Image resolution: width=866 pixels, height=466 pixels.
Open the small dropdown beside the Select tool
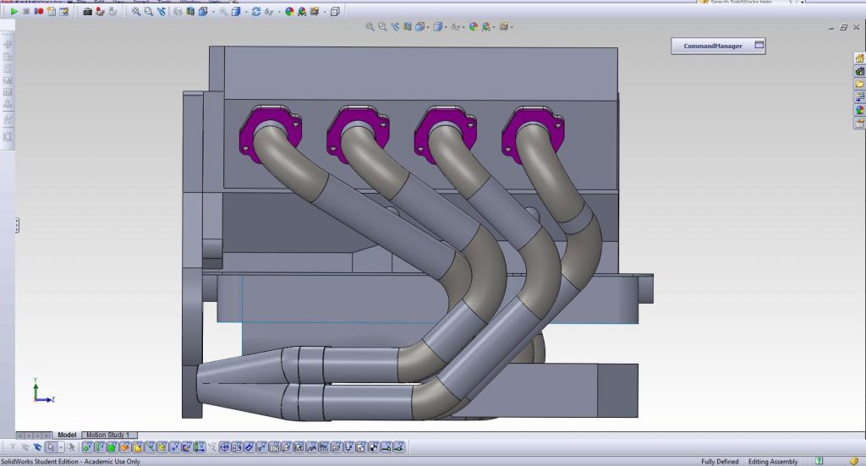pyautogui.click(x=61, y=447)
